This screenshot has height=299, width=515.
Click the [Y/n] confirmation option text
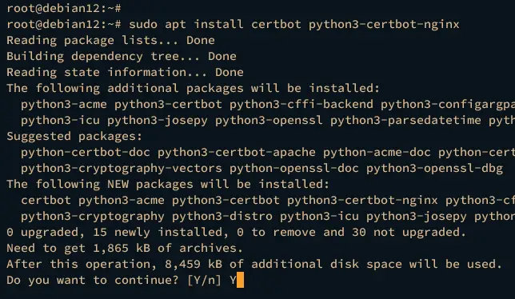(x=204, y=280)
